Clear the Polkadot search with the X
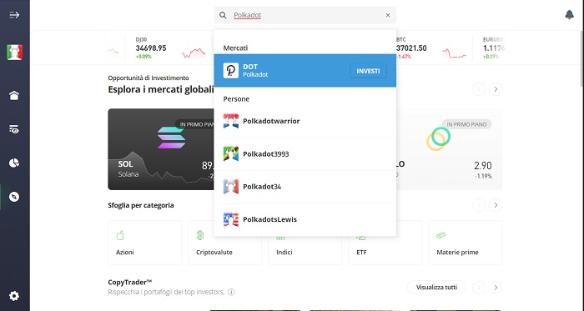Screen dimensions: 584x311 [388, 15]
